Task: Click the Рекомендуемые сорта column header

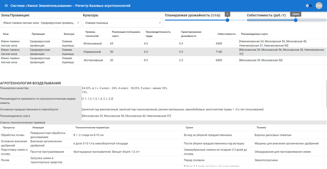Action: click(254, 34)
